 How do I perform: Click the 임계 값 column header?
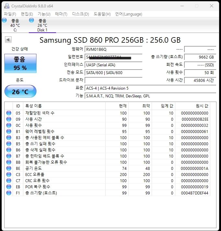pos(163,106)
